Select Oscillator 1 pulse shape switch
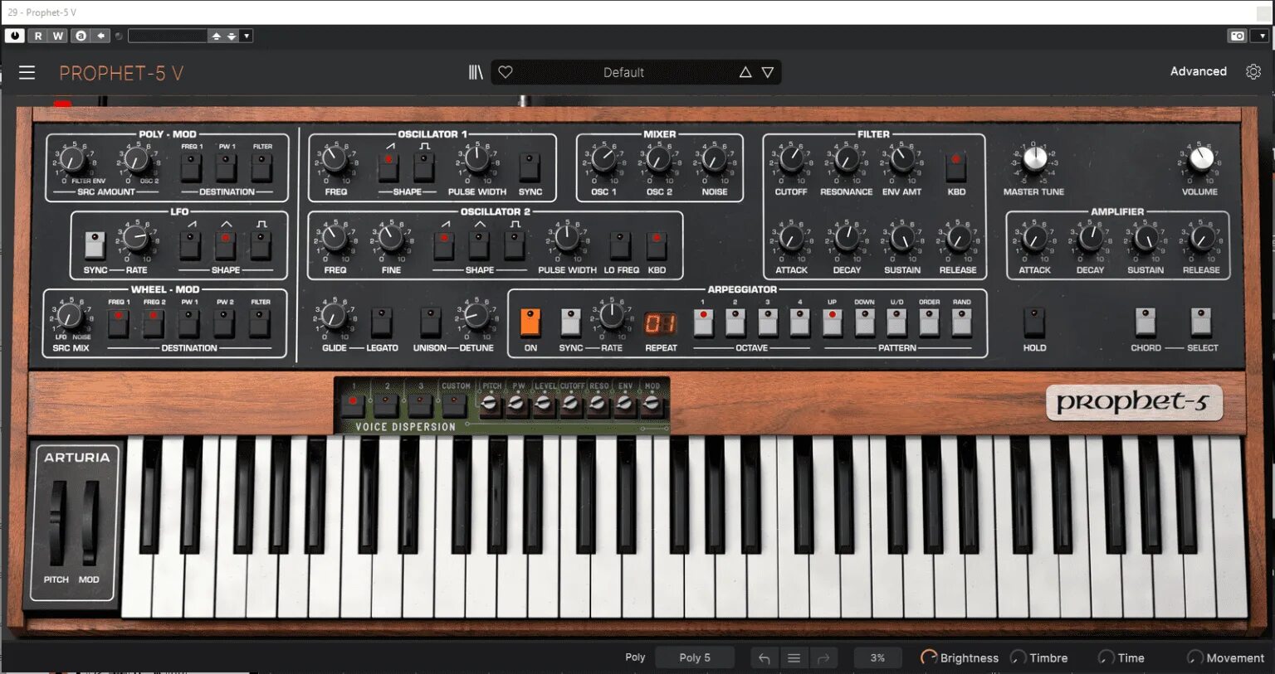Viewport: 1275px width, 674px height. 424,167
